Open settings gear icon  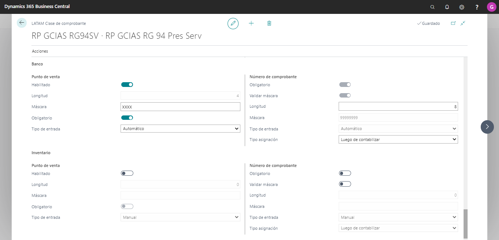(x=462, y=7)
